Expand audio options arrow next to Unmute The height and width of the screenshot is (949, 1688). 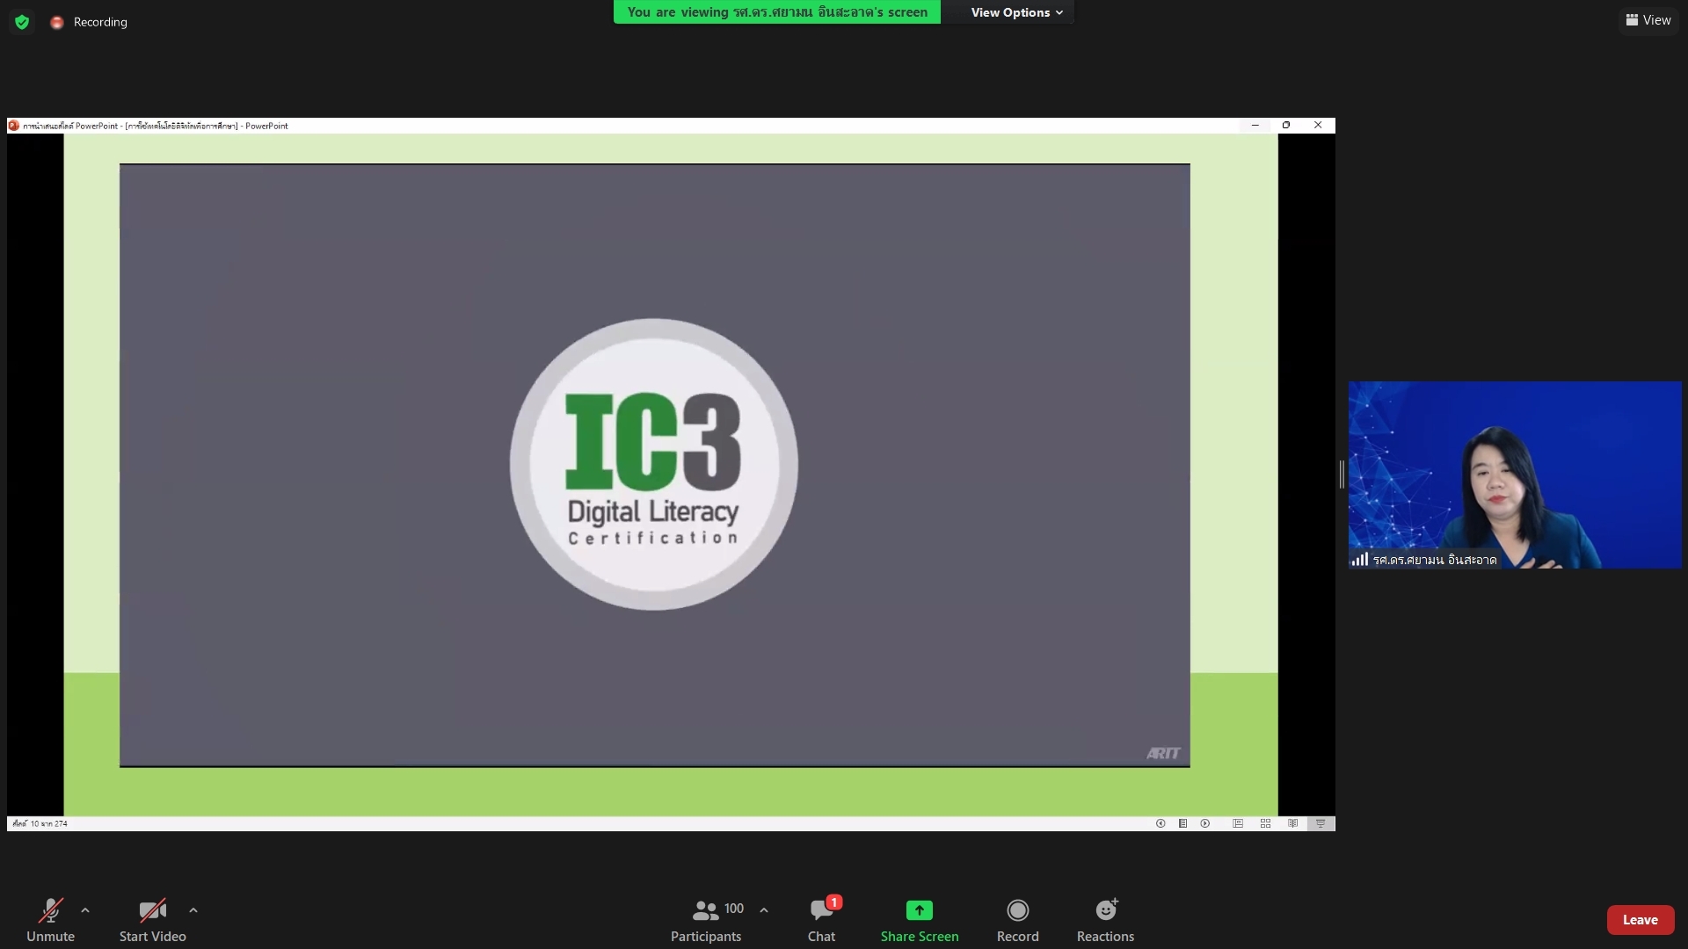click(85, 910)
